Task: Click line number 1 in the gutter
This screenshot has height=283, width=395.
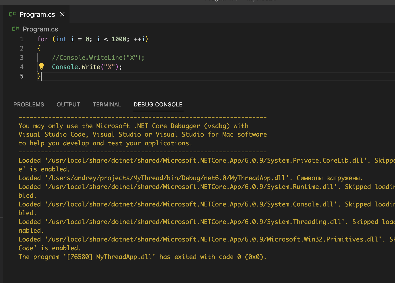Action: pyautogui.click(x=22, y=39)
